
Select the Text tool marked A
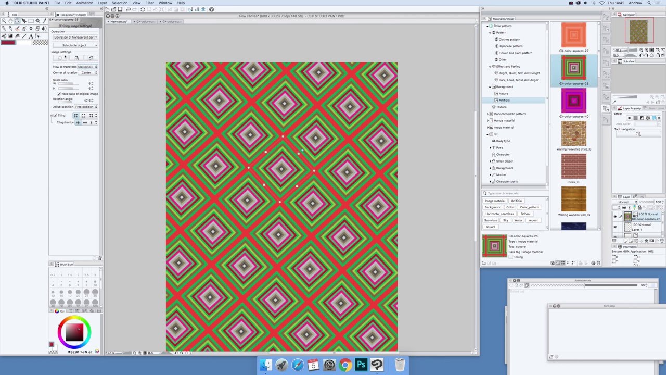click(x=31, y=36)
